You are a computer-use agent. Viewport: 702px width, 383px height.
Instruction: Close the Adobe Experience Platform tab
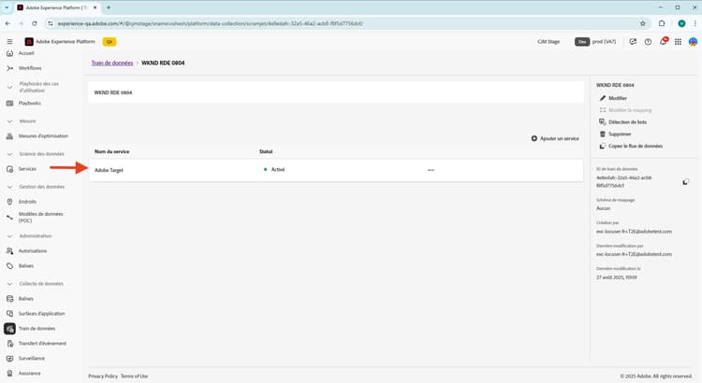click(x=95, y=7)
